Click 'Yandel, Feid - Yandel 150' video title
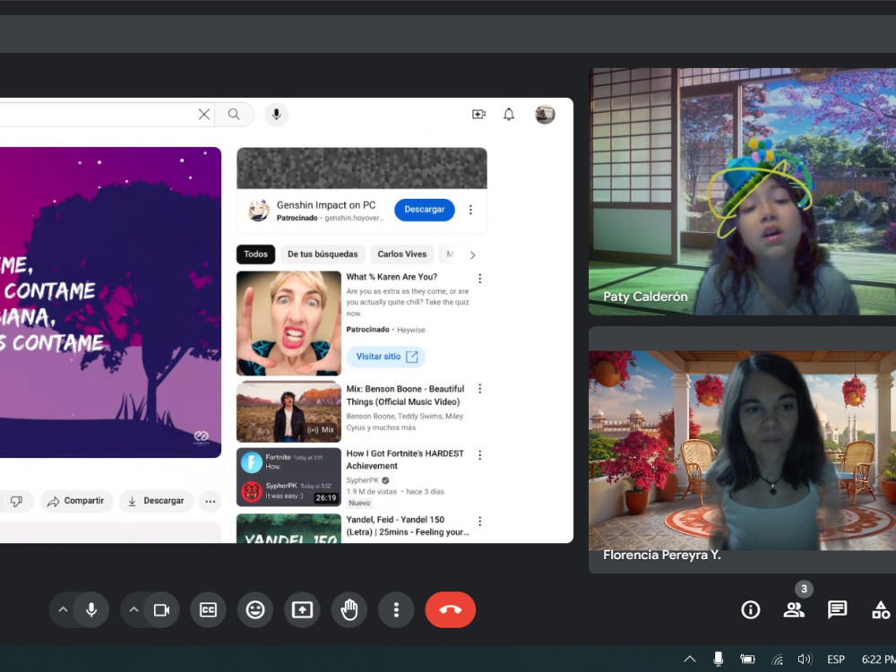 (408, 526)
